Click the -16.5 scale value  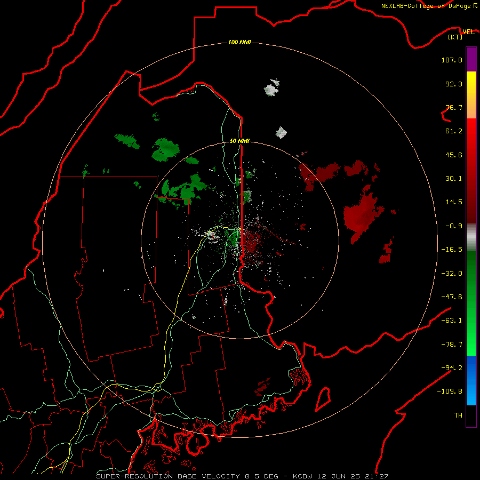click(x=452, y=250)
